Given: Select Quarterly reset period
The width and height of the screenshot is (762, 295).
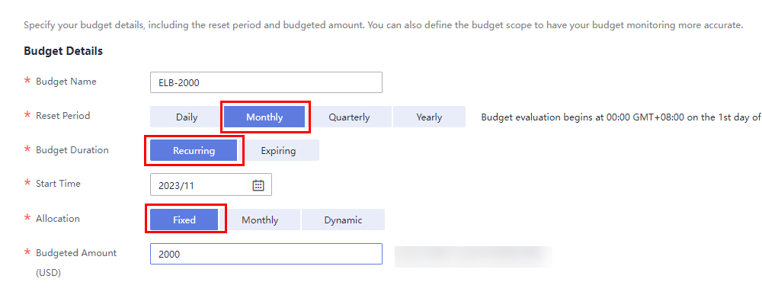Looking at the screenshot, I should coord(349,117).
